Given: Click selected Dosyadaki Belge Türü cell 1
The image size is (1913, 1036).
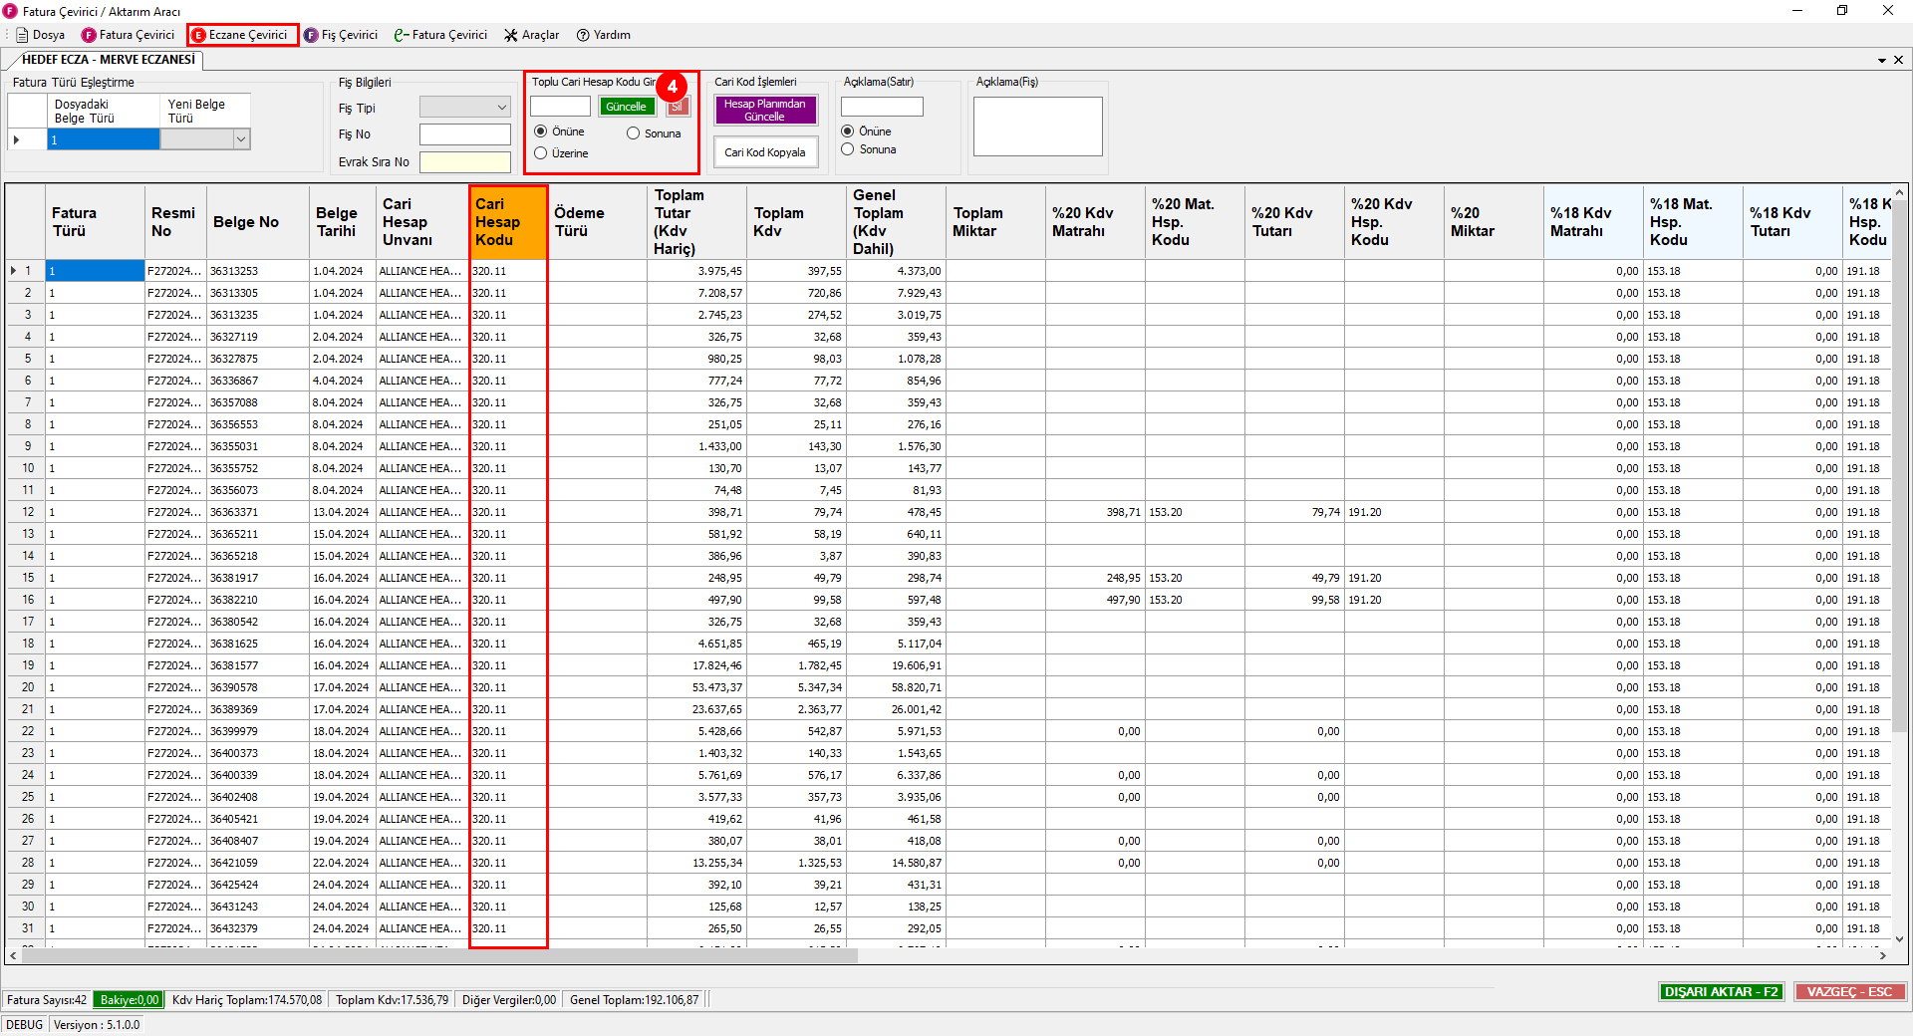Looking at the screenshot, I should [104, 140].
